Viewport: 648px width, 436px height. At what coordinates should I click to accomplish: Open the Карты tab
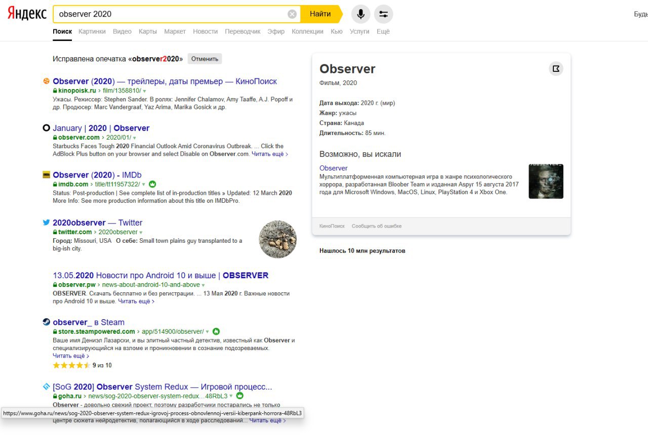(x=148, y=31)
